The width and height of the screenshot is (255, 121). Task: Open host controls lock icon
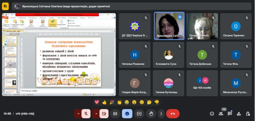[x=248, y=114]
